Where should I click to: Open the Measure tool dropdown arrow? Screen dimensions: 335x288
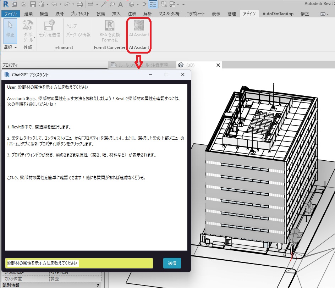(97, 4)
